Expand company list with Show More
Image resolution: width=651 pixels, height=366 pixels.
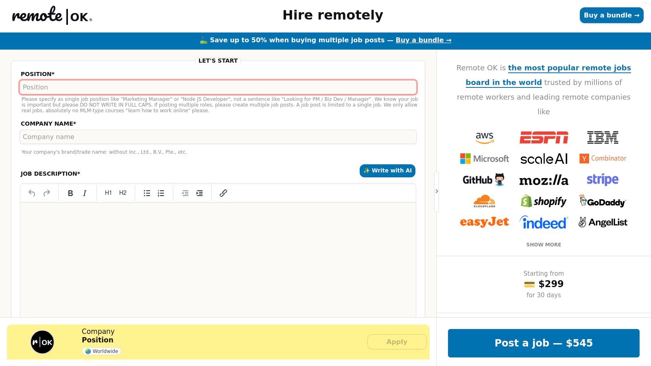544,244
